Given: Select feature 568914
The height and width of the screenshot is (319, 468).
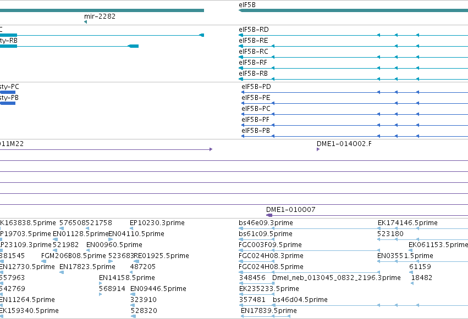Looking at the screenshot, I should tap(112, 289).
